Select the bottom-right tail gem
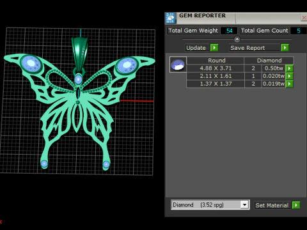The width and height of the screenshot is (307, 230). (106, 164)
